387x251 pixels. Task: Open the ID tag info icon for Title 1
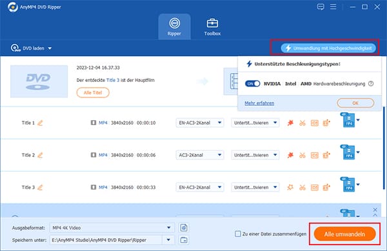click(x=315, y=123)
